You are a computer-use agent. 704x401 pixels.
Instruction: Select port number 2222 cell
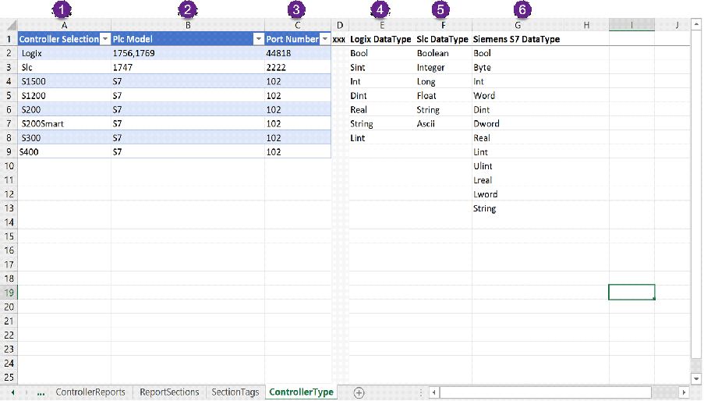pos(298,67)
